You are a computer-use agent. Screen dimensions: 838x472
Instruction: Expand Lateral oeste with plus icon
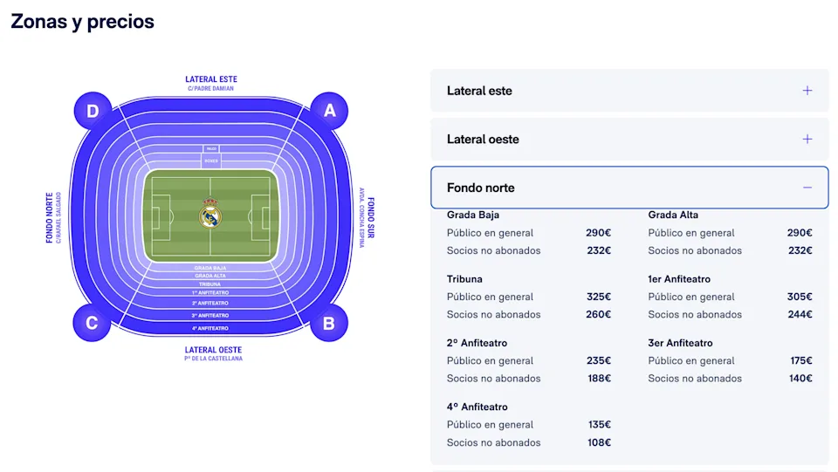point(807,140)
